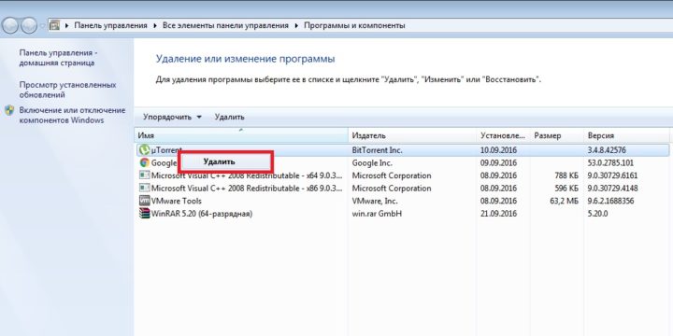The image size is (673, 336).
Task: Click version 9.6.2.1688356
Action: (x=610, y=201)
